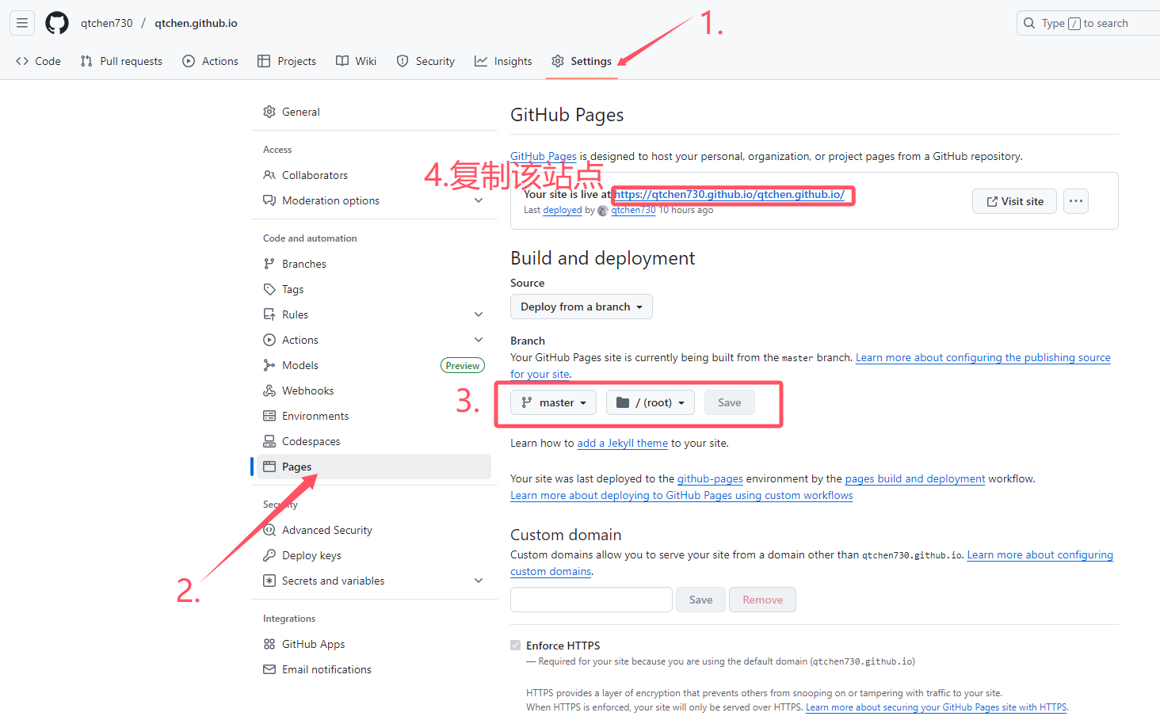
Task: Click the Webhooks icon in sidebar
Action: click(269, 390)
